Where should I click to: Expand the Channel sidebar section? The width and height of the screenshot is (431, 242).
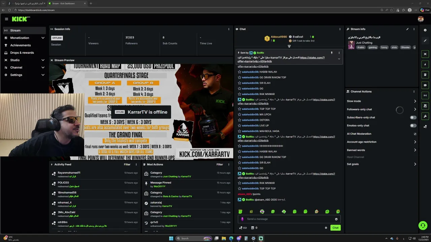point(43,68)
